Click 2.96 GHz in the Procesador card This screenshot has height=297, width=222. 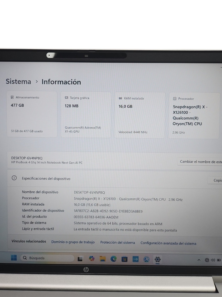click(x=179, y=133)
